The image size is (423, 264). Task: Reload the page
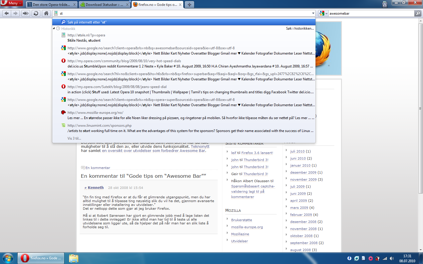point(36,13)
